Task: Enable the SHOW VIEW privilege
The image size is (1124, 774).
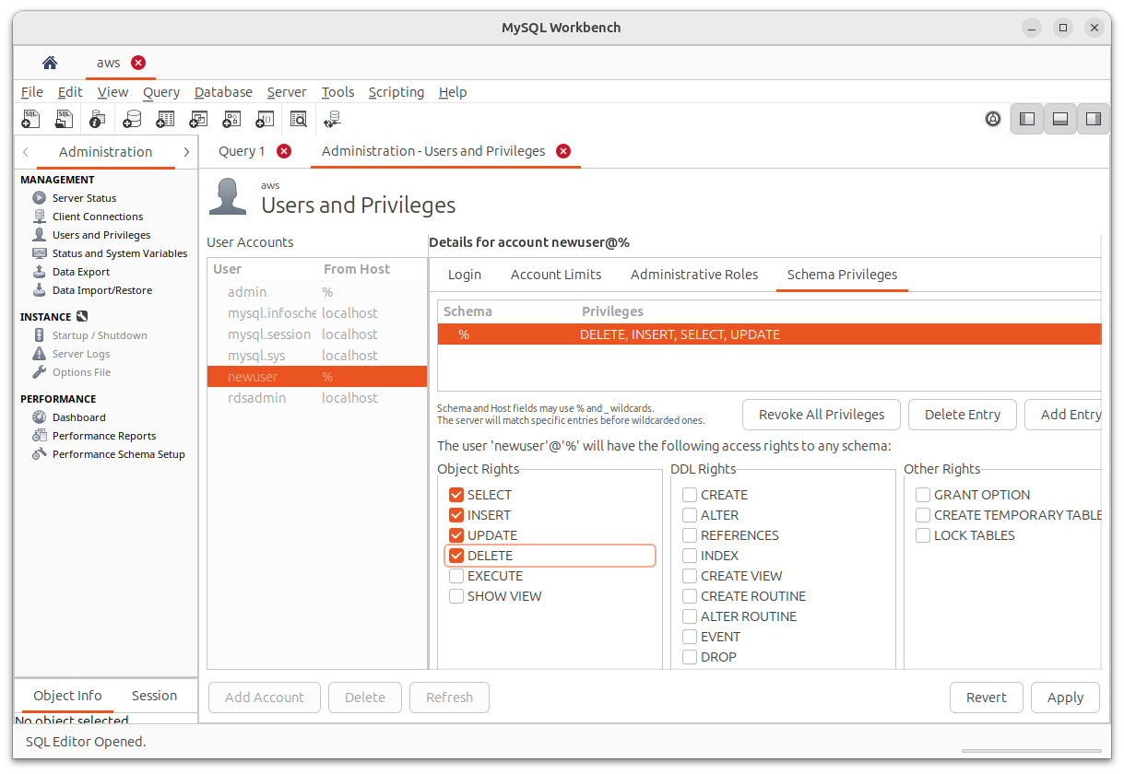Action: click(456, 596)
